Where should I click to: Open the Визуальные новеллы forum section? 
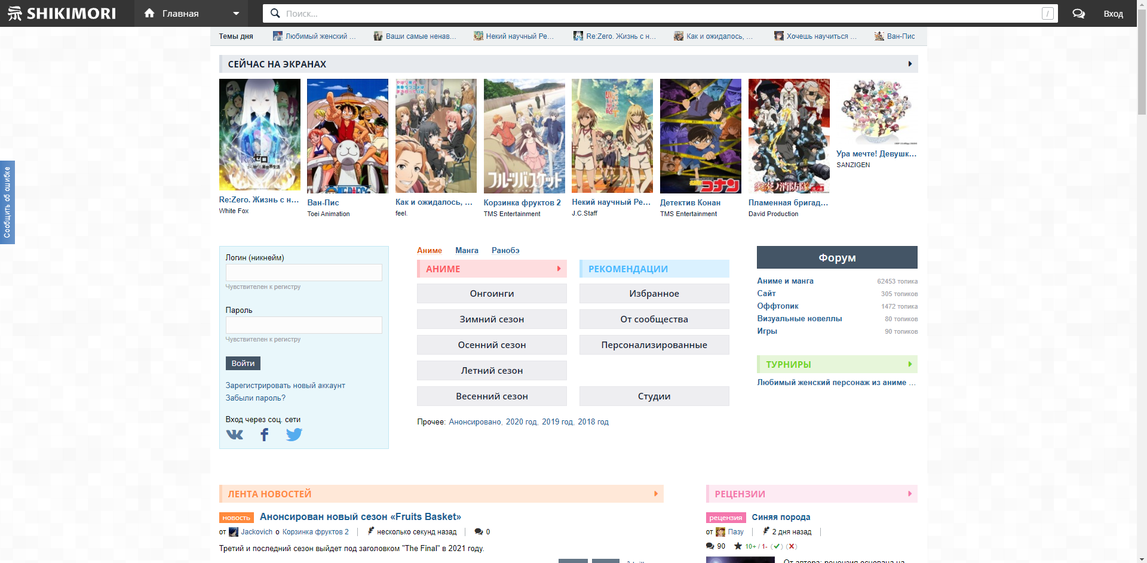[x=799, y=318]
